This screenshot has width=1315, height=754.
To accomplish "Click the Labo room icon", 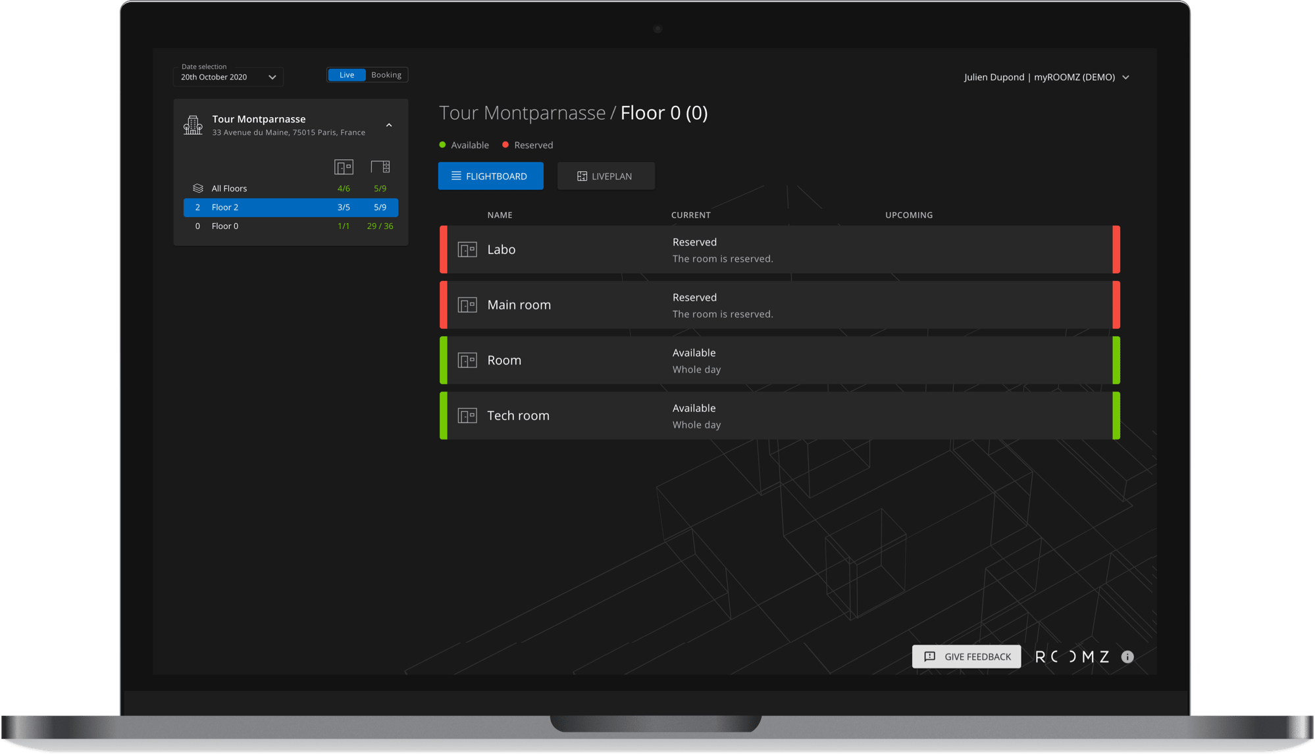I will [x=467, y=249].
